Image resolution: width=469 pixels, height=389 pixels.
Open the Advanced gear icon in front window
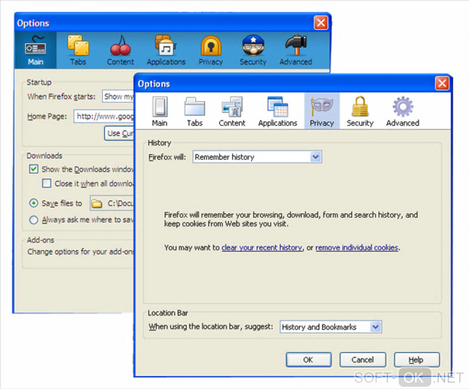point(403,107)
